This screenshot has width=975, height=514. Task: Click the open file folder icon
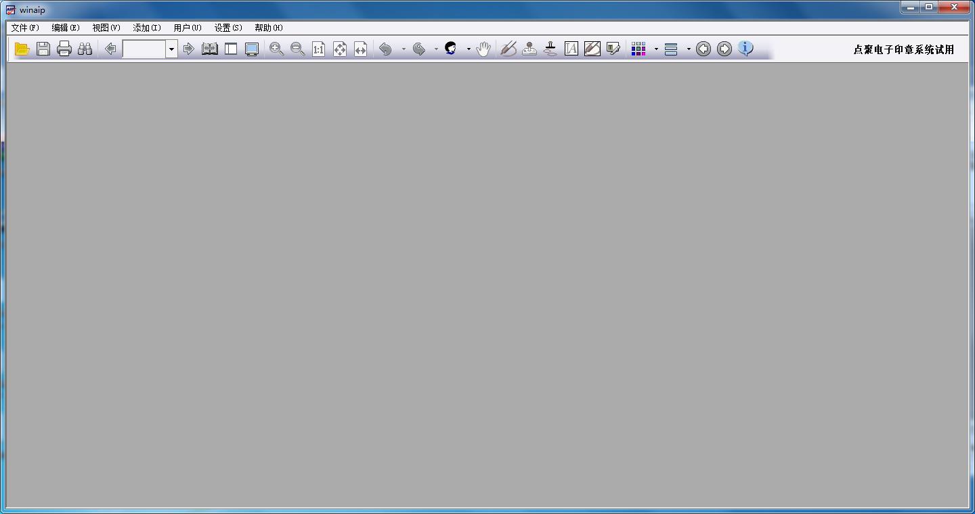click(x=22, y=49)
